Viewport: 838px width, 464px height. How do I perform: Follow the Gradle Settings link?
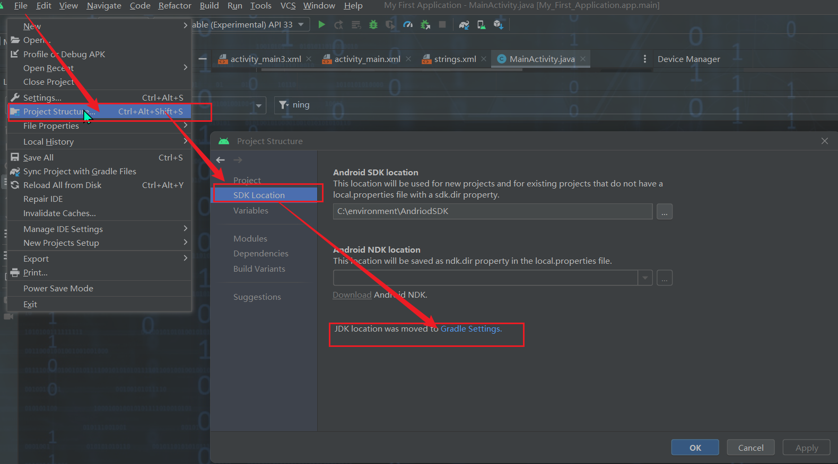(x=471, y=328)
